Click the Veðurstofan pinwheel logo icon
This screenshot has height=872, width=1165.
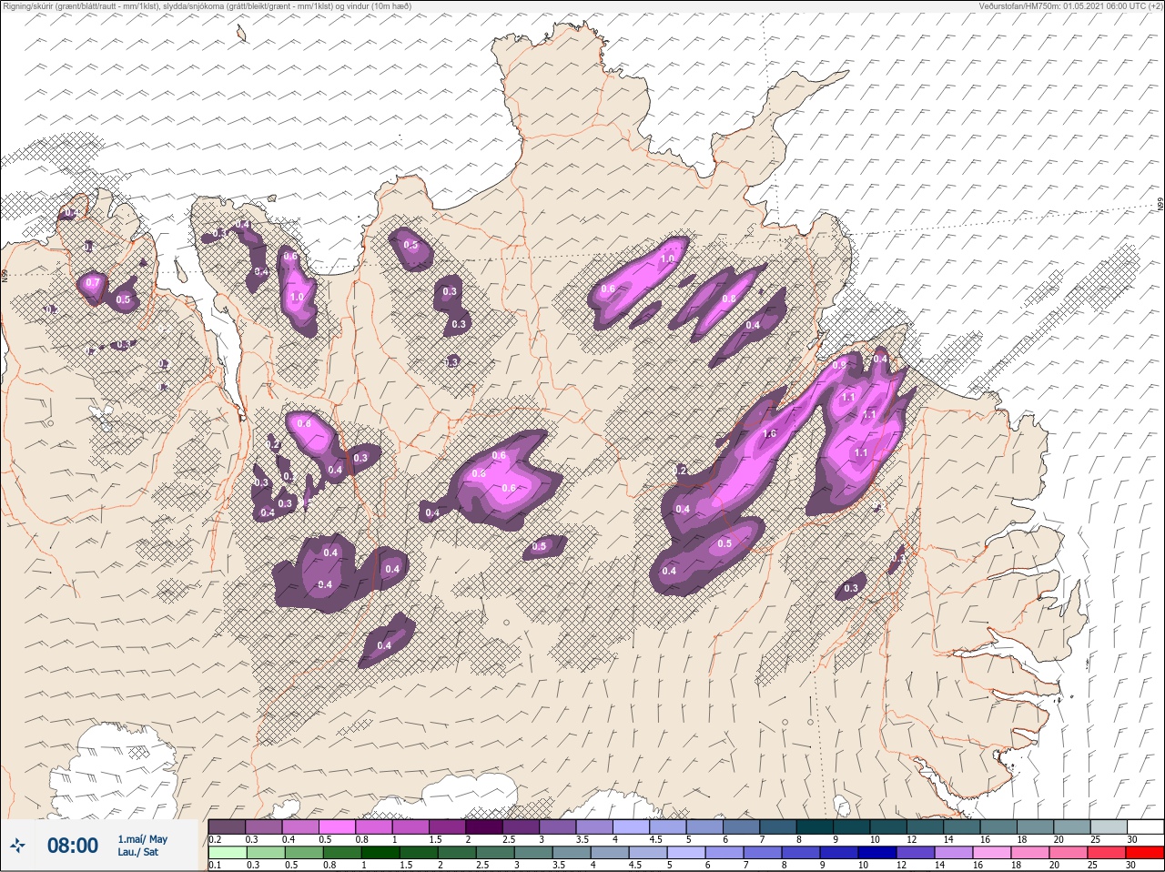tap(18, 846)
